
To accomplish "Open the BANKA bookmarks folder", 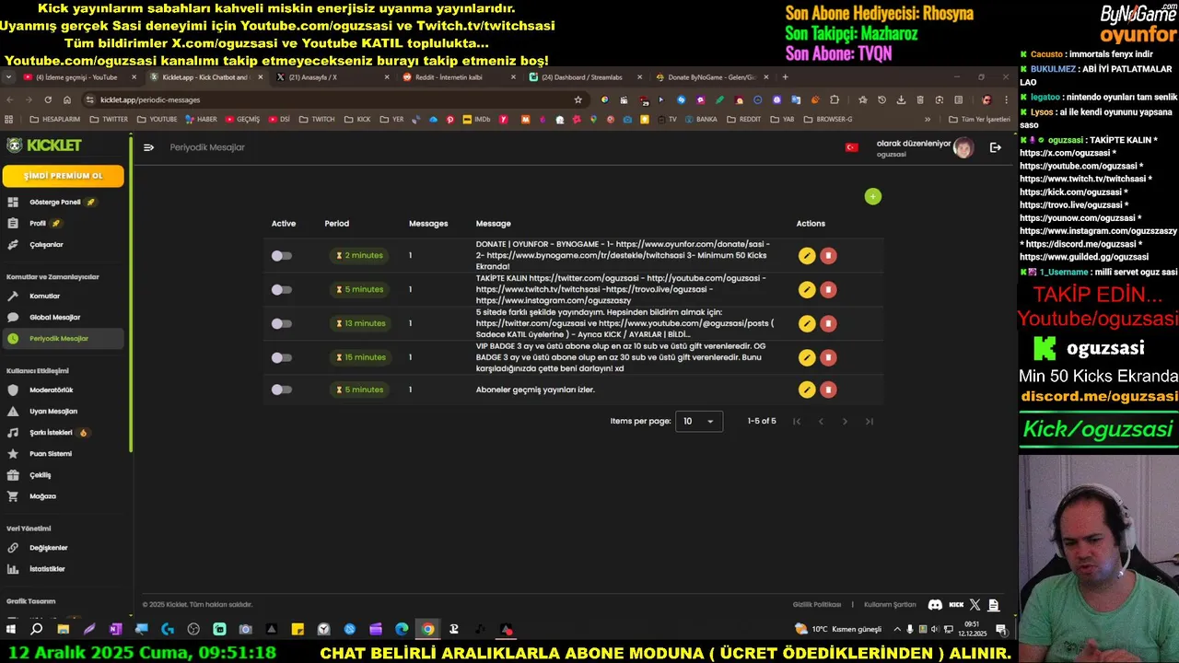I will coord(700,119).
